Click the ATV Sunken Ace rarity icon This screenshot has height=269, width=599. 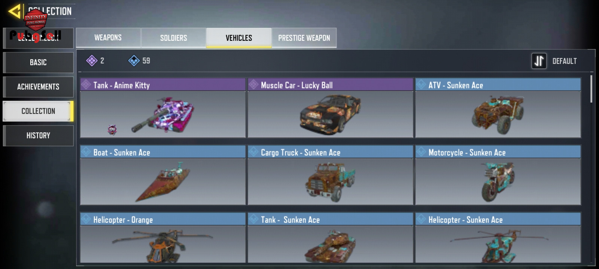pos(422,84)
